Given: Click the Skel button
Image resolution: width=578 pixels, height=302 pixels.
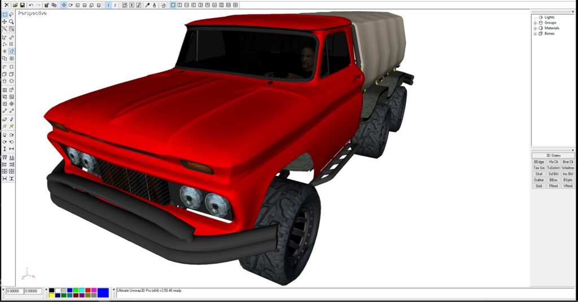Looking at the screenshot, I should point(538,174).
